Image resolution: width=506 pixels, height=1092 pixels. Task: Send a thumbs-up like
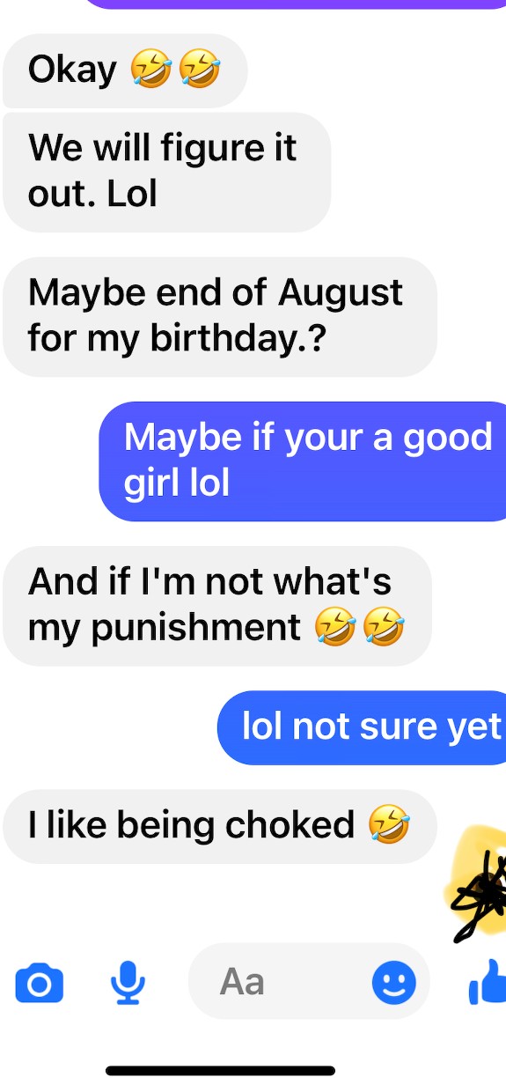point(487,982)
